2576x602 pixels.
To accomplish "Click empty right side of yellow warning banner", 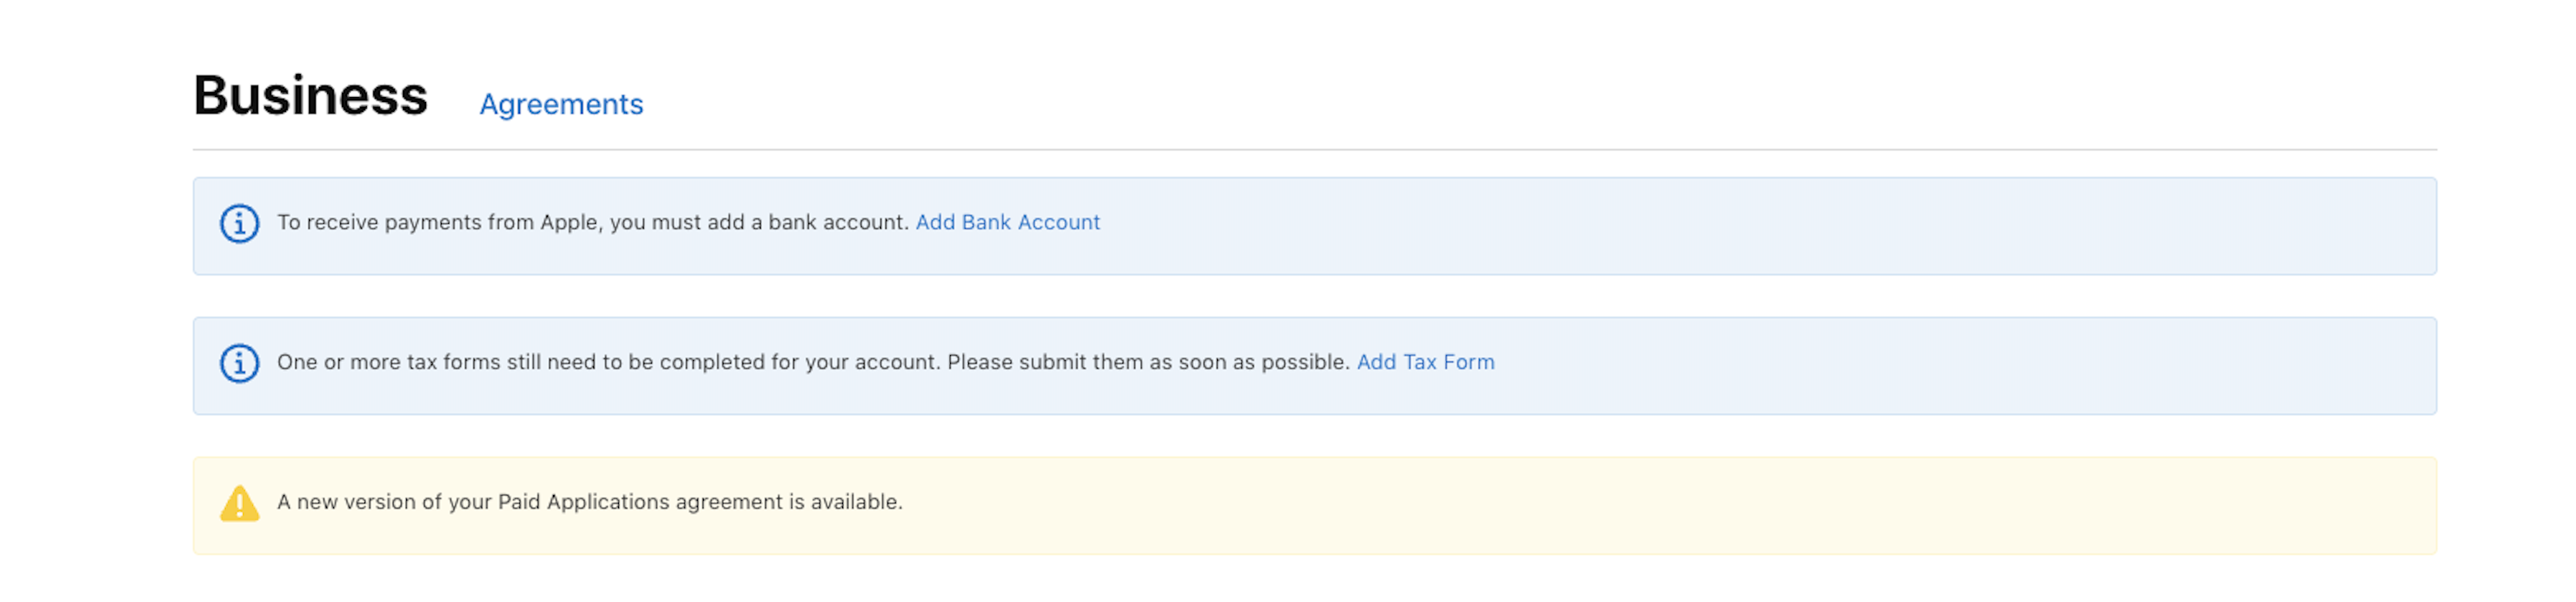I will [x=1800, y=505].
